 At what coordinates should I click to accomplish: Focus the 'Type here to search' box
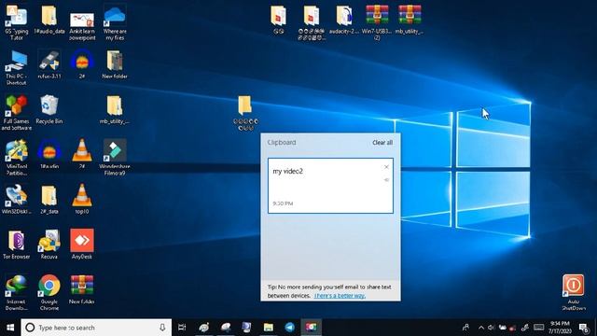tap(96, 328)
